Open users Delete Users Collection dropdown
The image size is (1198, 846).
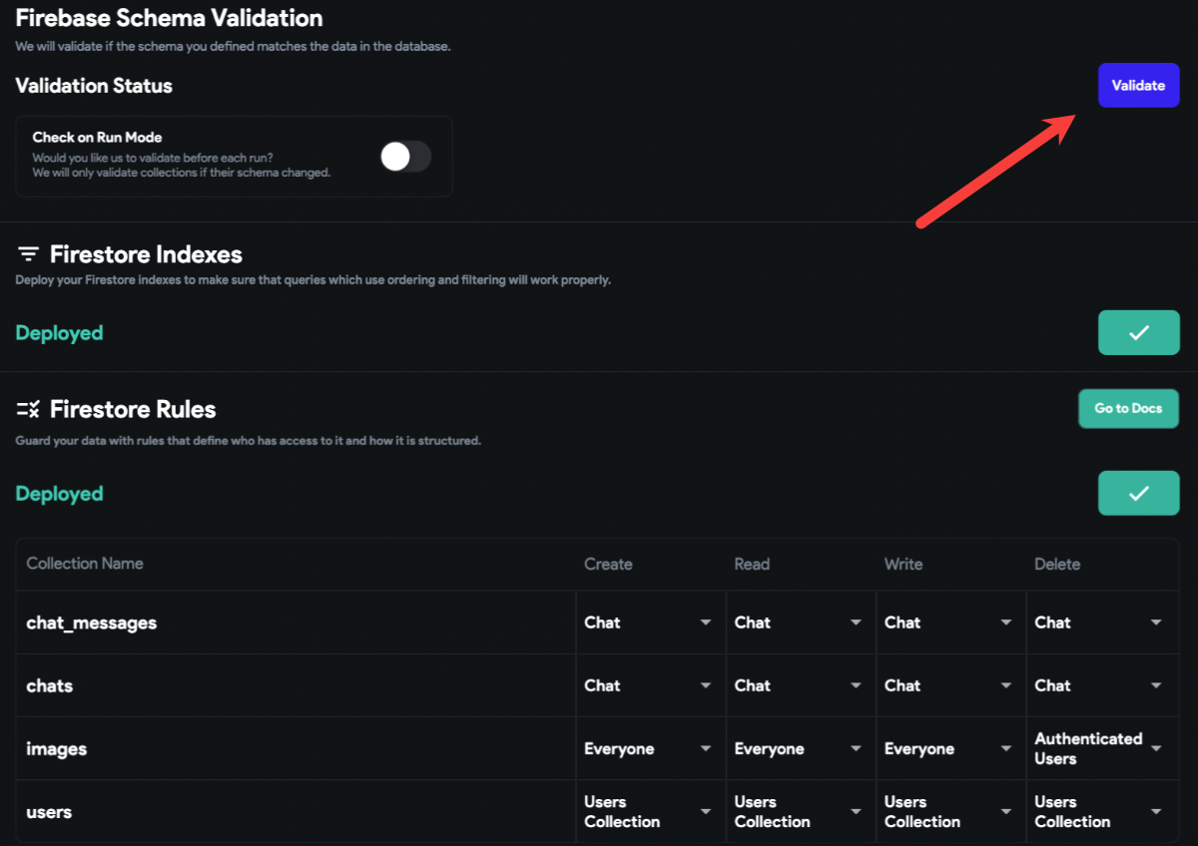click(x=1101, y=811)
